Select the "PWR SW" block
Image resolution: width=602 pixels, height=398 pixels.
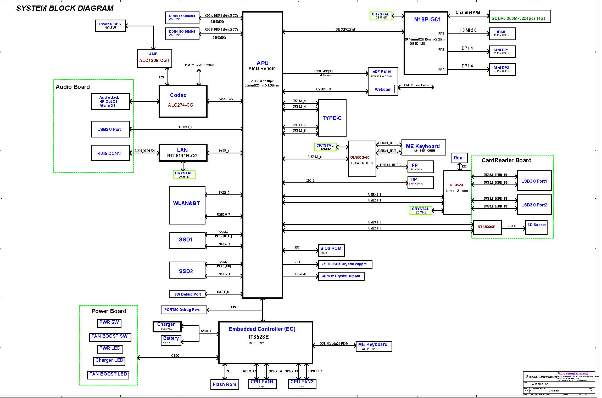[x=109, y=323]
